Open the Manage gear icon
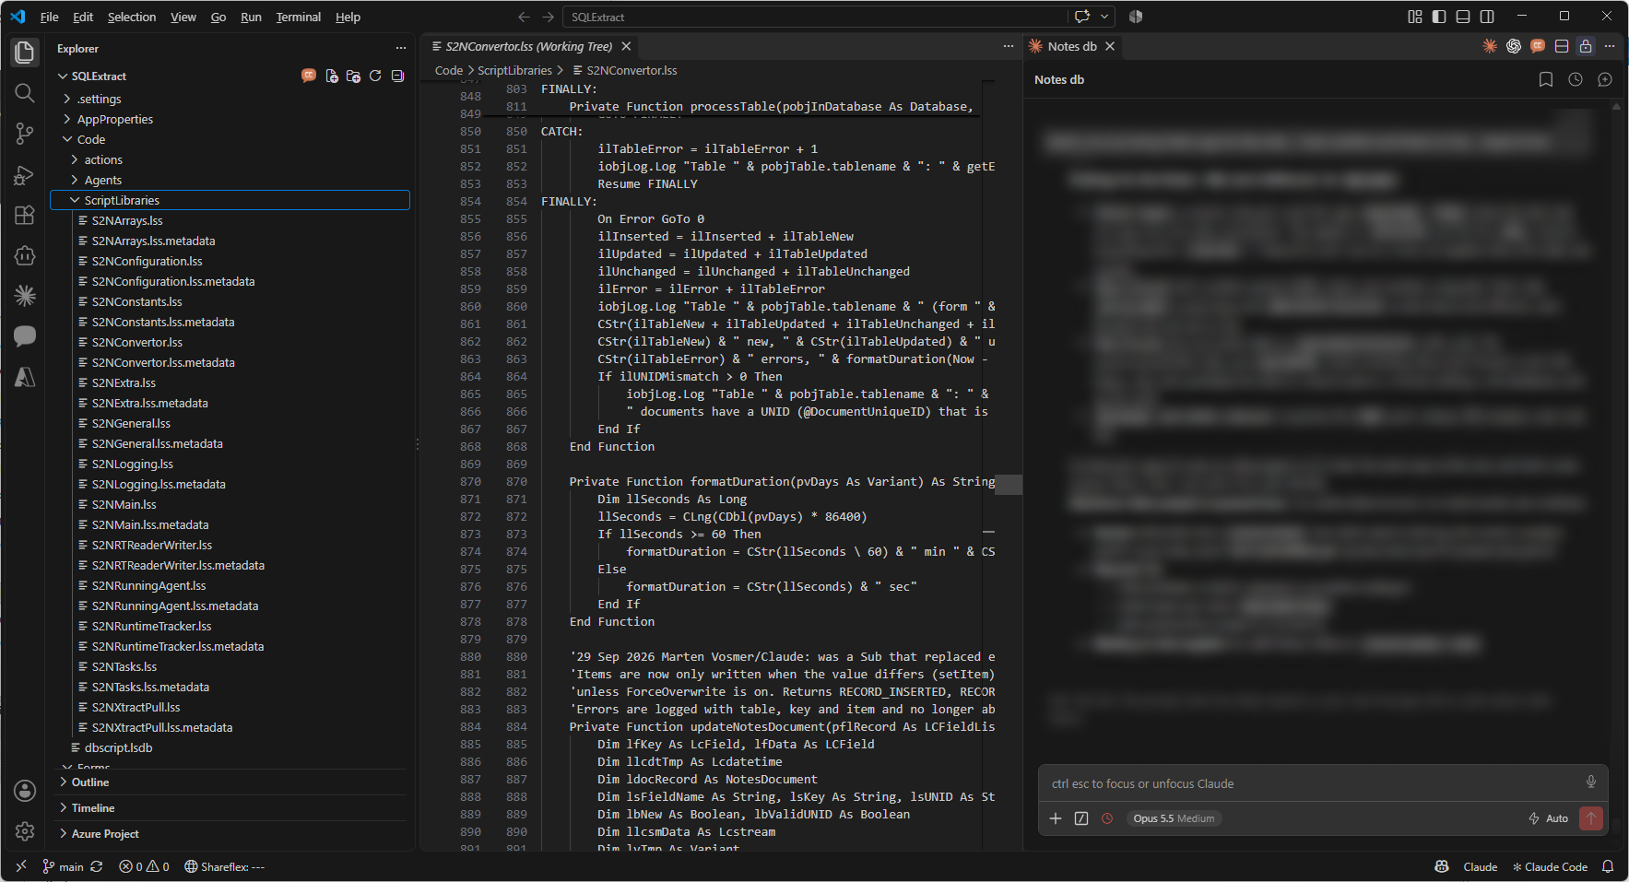1629x882 pixels. [25, 831]
